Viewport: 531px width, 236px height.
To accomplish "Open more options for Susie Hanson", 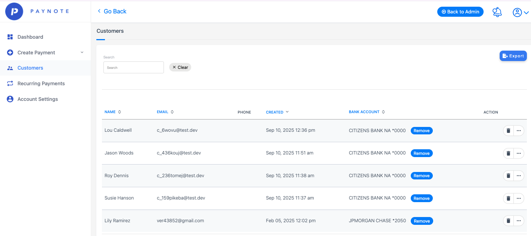I will [x=519, y=198].
